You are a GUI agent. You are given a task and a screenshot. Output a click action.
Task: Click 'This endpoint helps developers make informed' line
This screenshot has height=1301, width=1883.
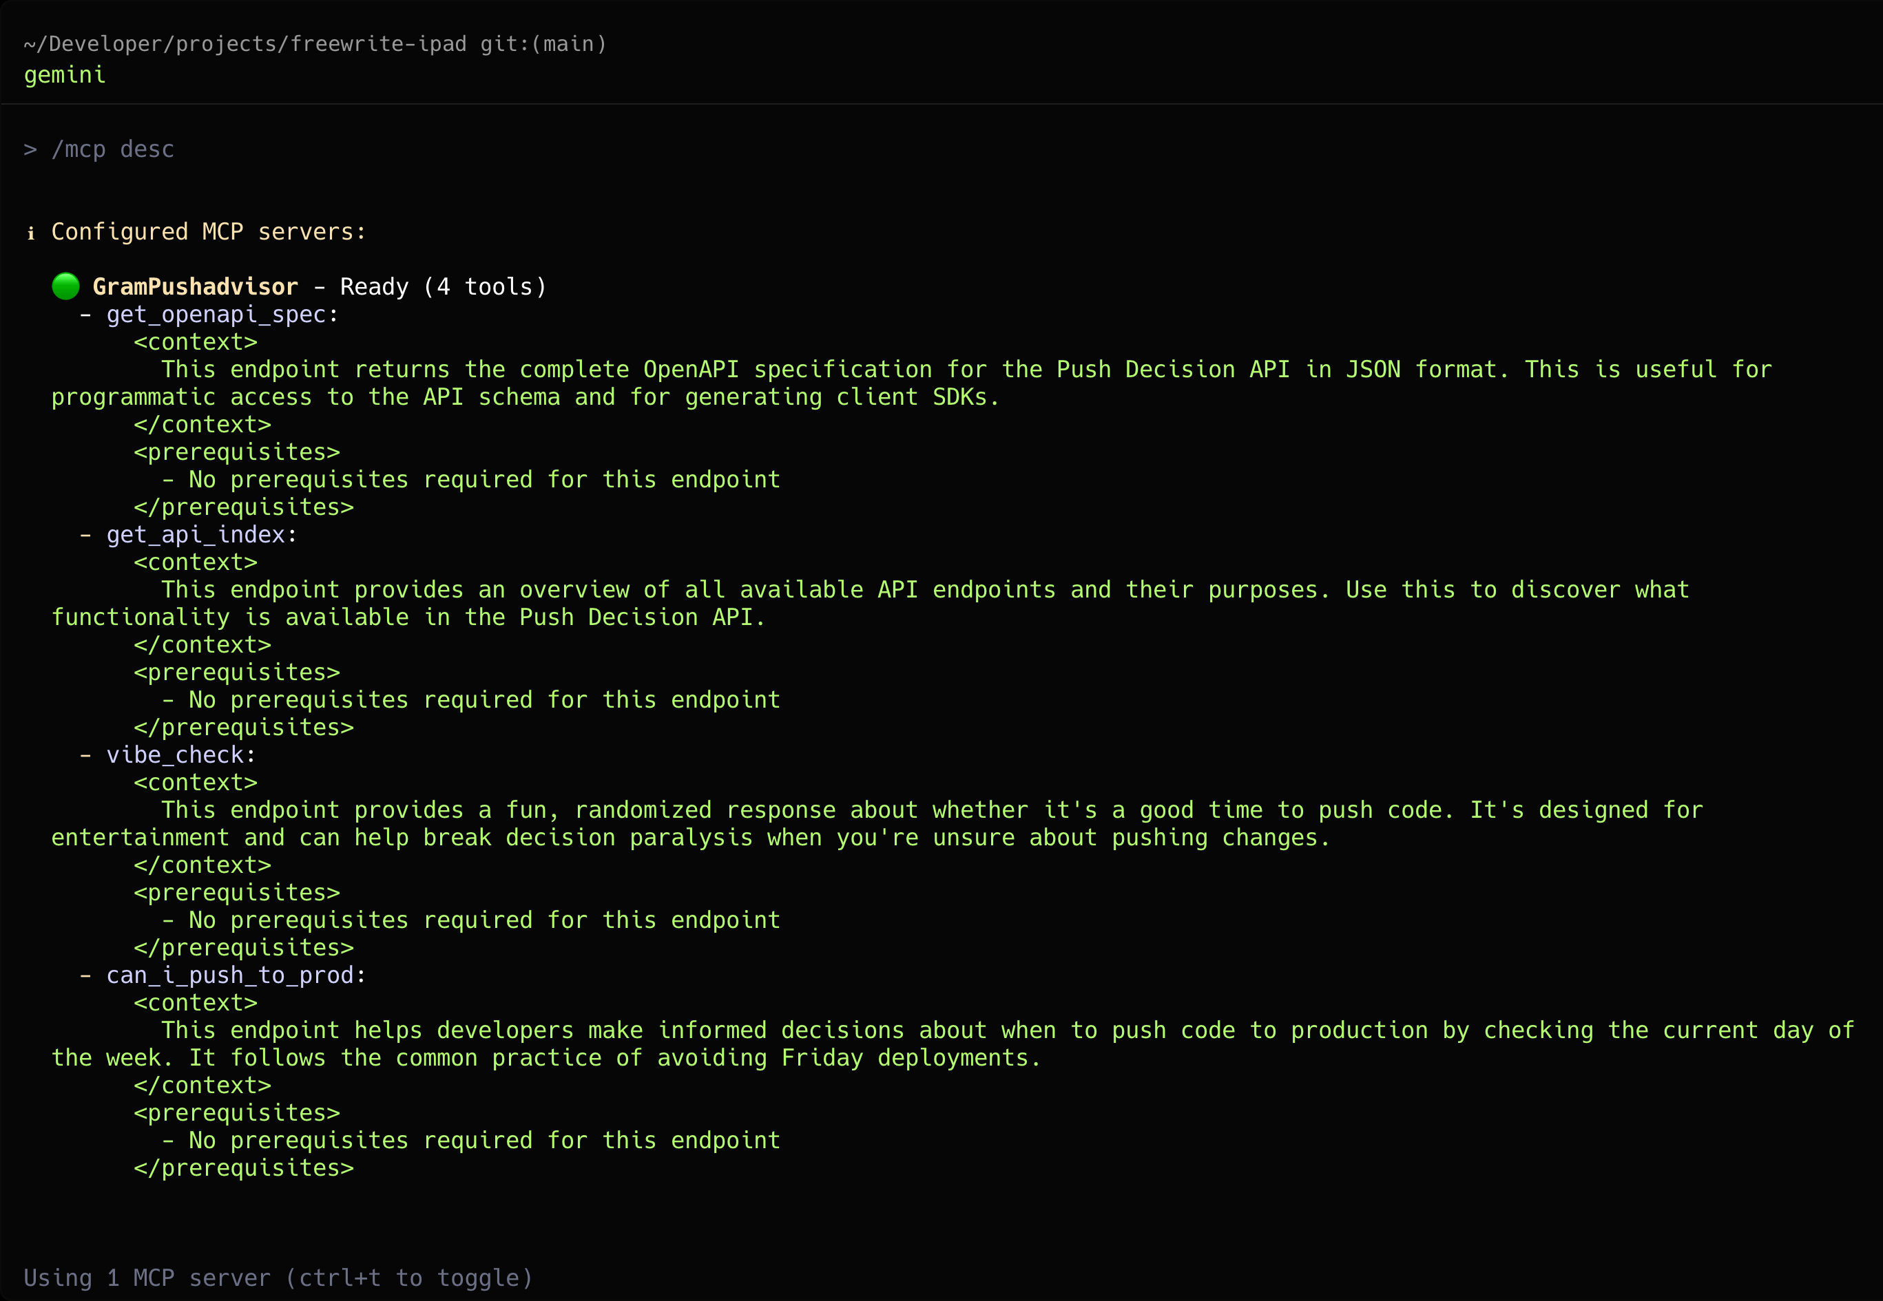coord(1008,1030)
